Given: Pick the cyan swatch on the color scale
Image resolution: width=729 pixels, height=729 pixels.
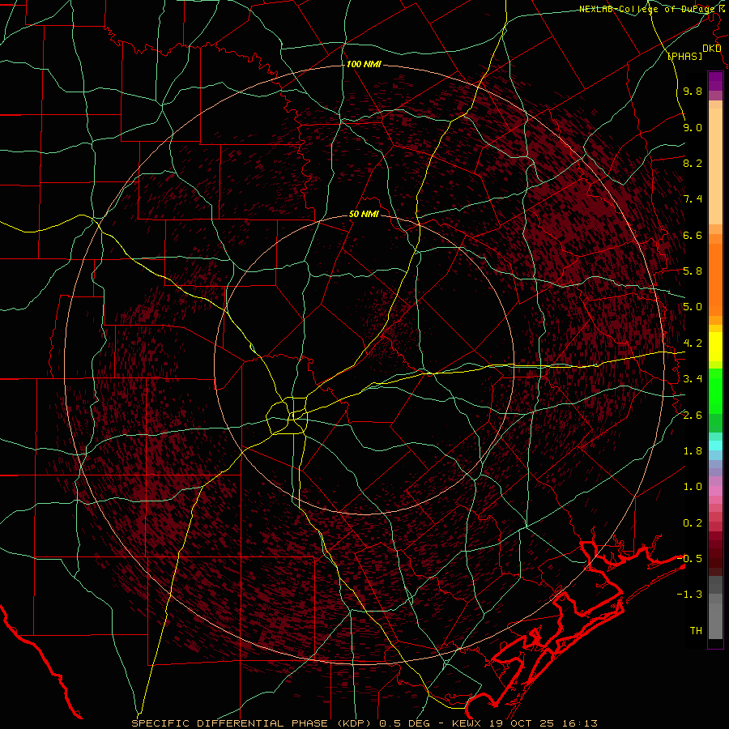Looking at the screenshot, I should [715, 446].
